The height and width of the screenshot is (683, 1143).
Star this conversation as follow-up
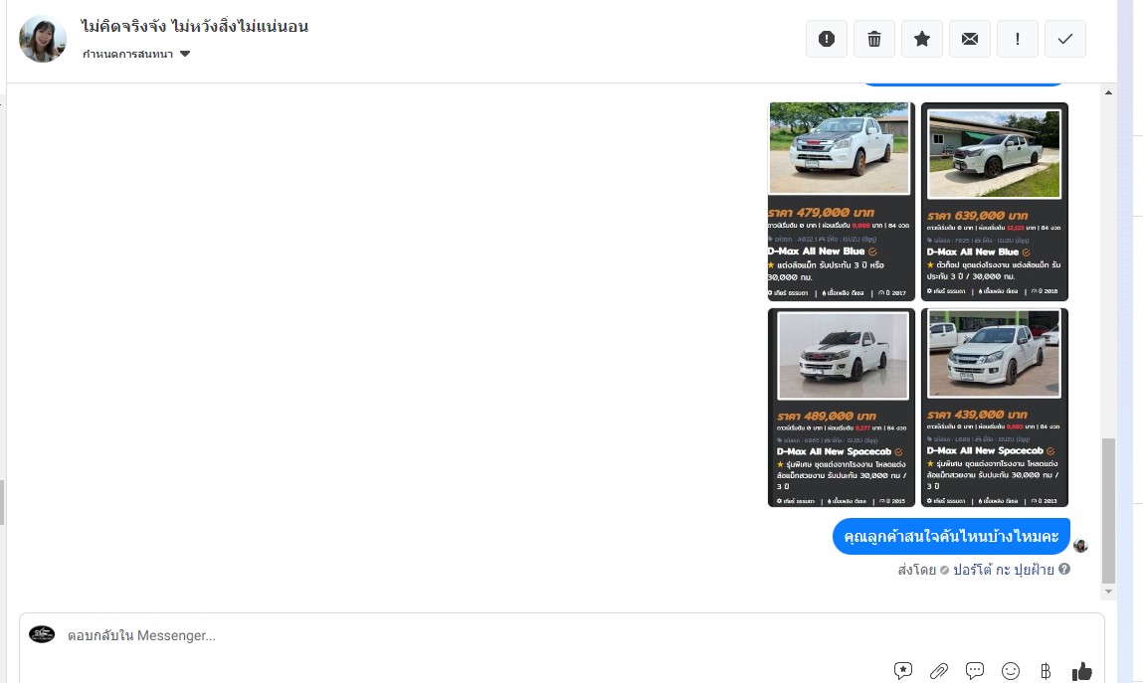(x=922, y=39)
